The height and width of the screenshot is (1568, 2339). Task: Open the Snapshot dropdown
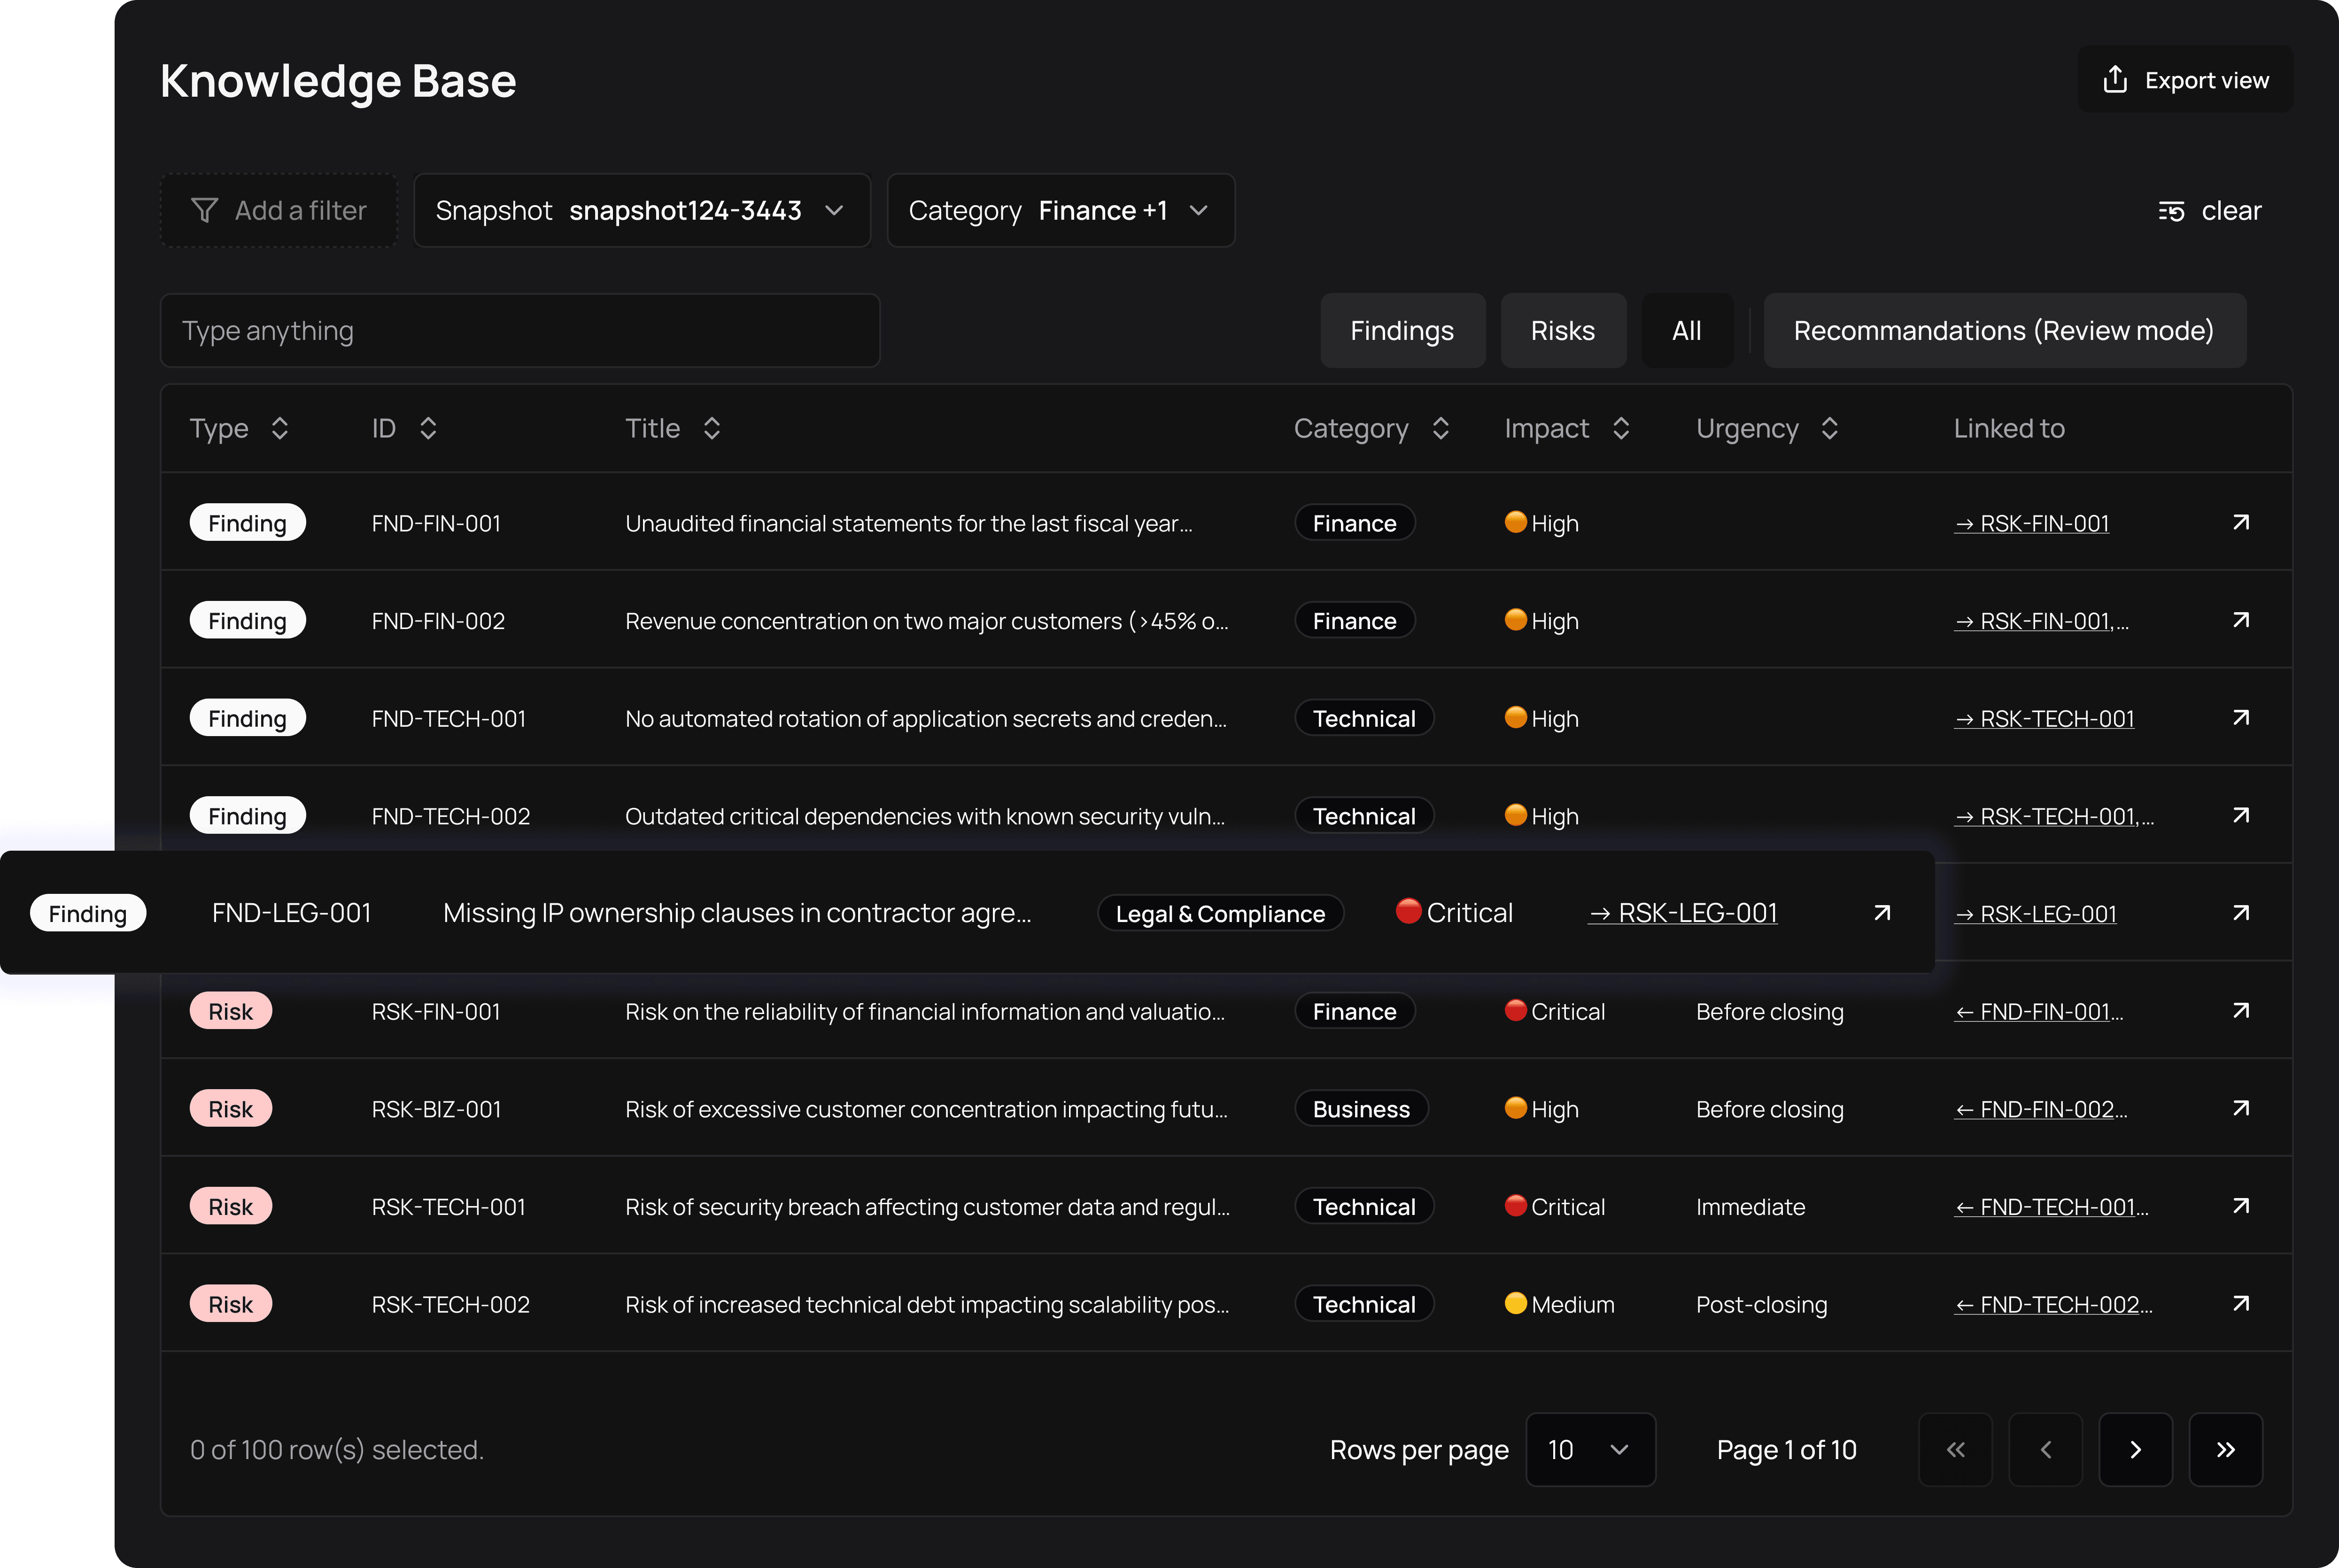pos(641,211)
